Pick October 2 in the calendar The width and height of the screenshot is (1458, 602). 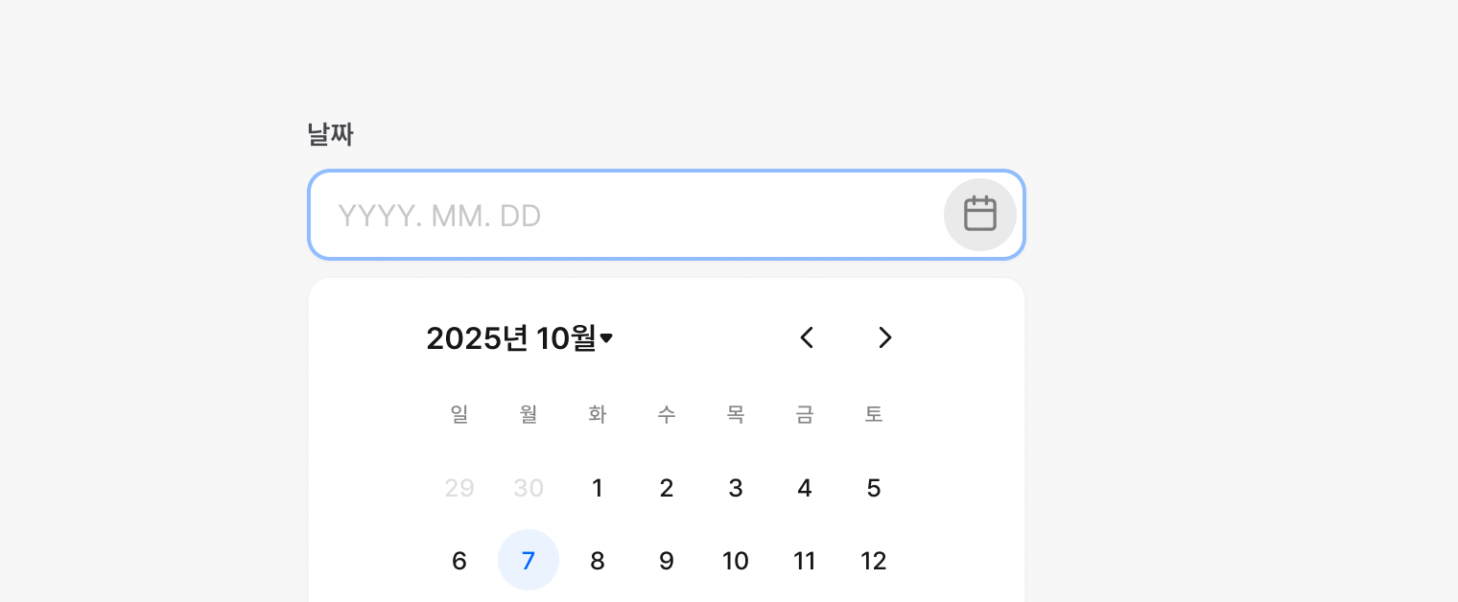tap(667, 489)
